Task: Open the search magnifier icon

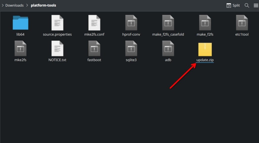Action: click(x=247, y=6)
